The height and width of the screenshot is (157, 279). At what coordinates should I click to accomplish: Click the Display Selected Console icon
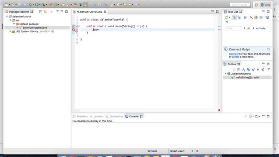(x=251, y=116)
